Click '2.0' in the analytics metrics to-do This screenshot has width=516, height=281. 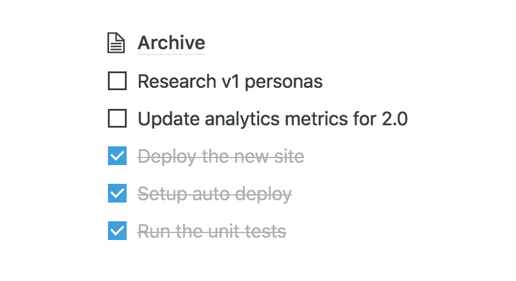point(395,119)
